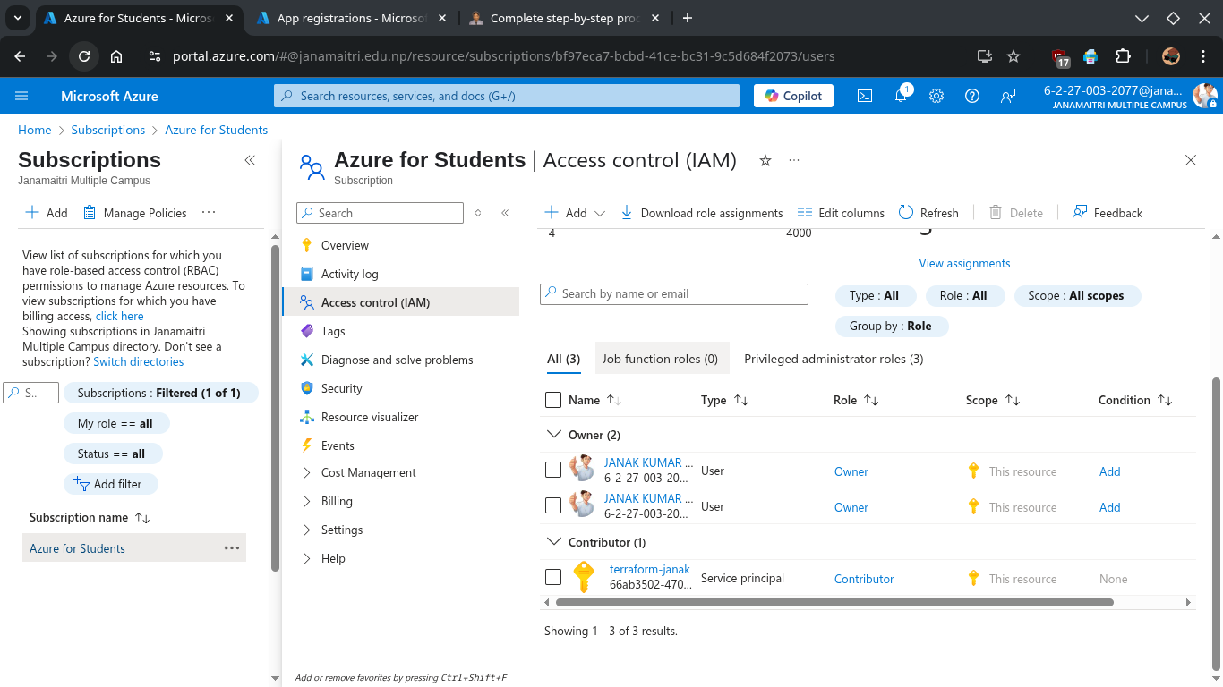The height and width of the screenshot is (687, 1223).
Task: Toggle the select-all checkbox in Name header
Action: tap(553, 400)
